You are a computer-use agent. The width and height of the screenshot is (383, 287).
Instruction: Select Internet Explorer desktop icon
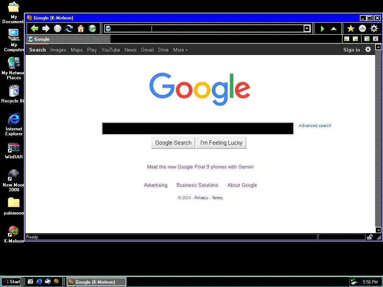click(x=14, y=124)
